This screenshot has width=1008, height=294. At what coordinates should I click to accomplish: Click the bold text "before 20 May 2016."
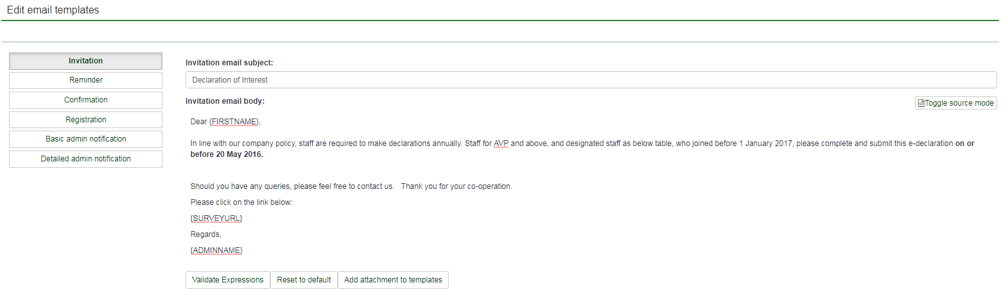[x=227, y=154]
